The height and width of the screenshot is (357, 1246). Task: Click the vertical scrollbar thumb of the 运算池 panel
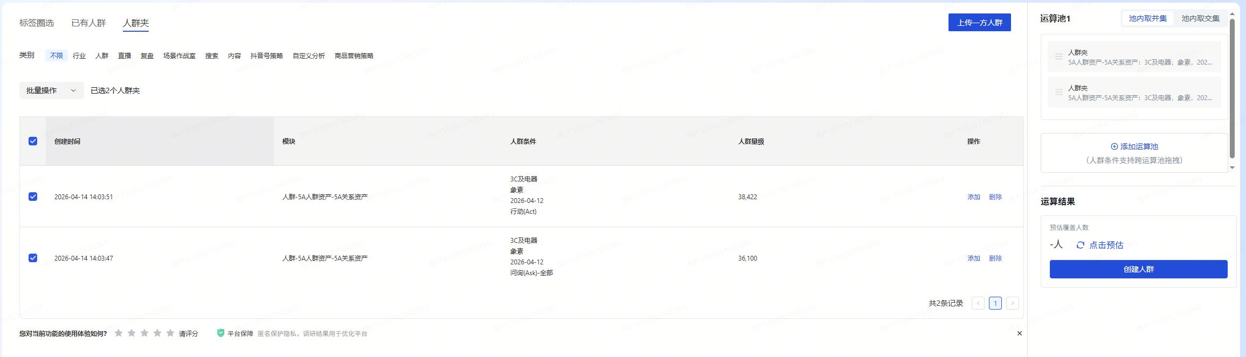1232,89
